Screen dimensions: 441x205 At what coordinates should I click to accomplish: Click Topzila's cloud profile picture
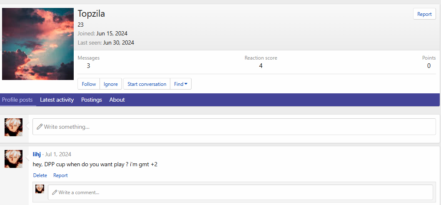pos(38,44)
